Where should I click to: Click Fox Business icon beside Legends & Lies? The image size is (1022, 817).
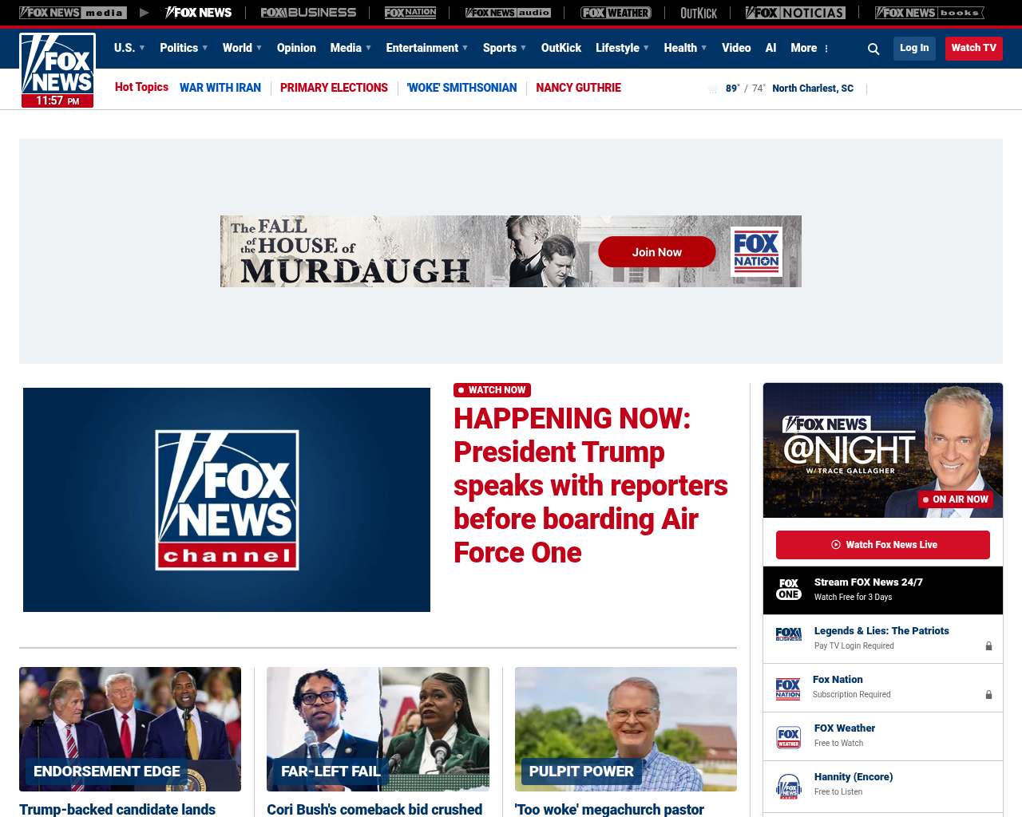789,634
